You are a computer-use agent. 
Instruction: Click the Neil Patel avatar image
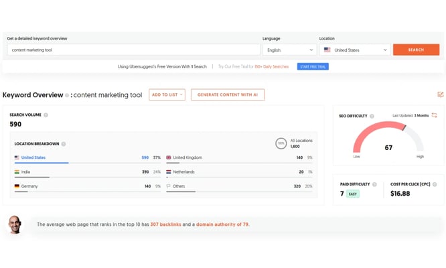(15, 224)
